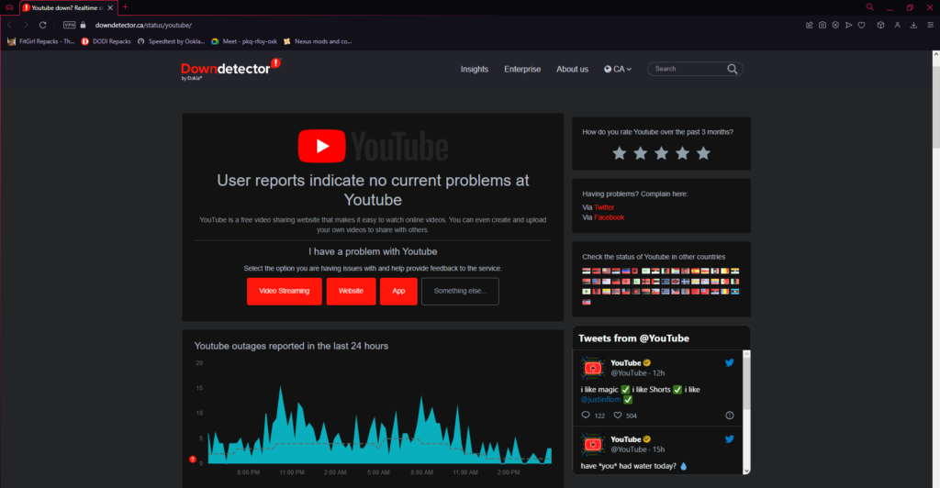Click the 'Tweets from @YouTube' heading

pos(633,338)
